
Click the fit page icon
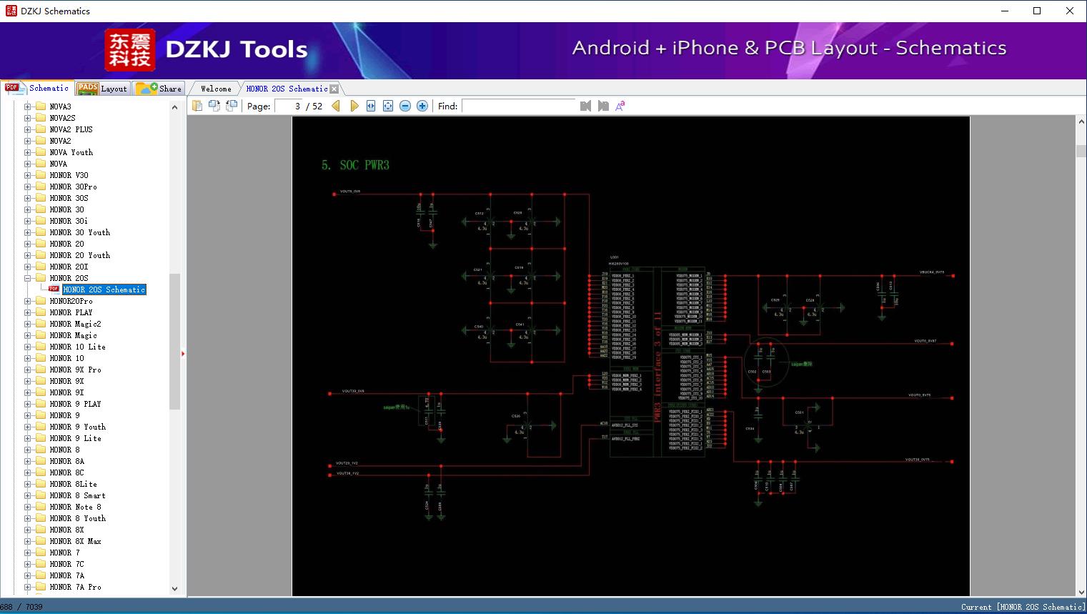click(x=388, y=106)
